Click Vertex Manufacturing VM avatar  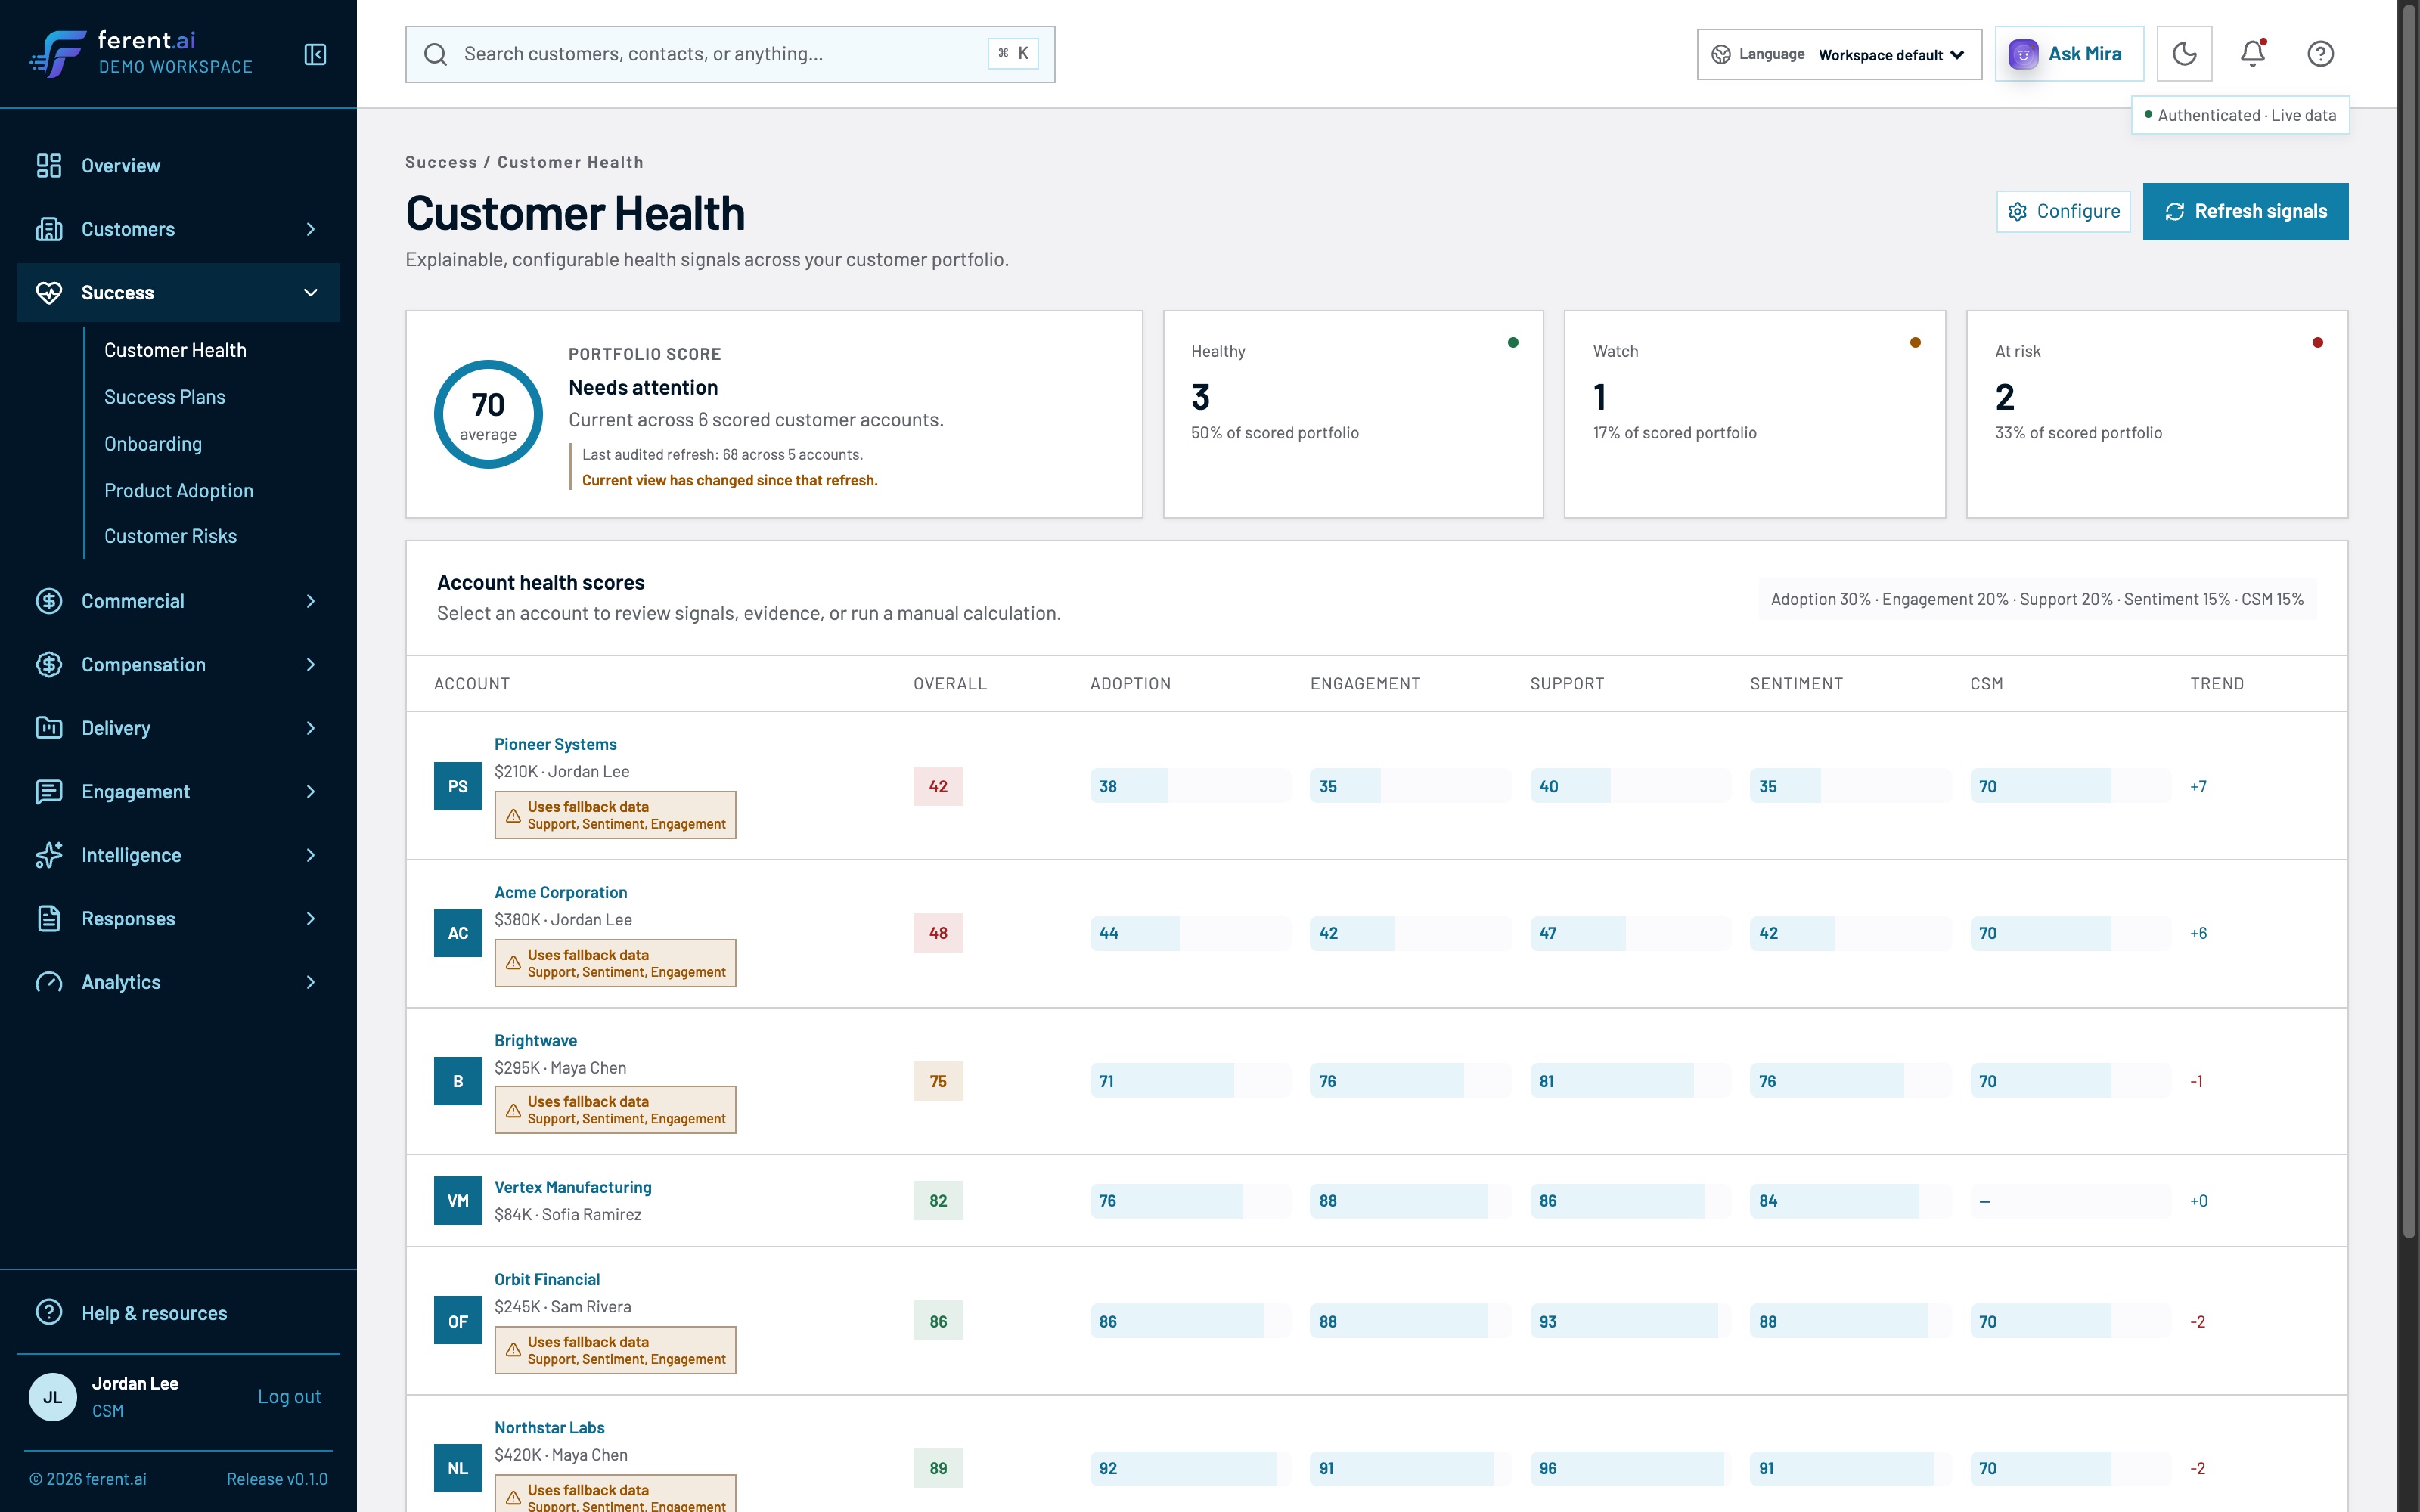[x=458, y=1201]
